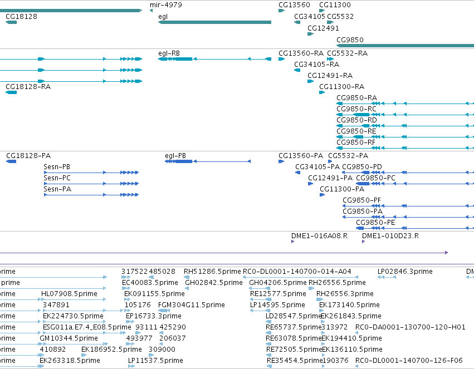Viewport: 474px width, 369px height.
Task: Select the GH02842.5prime EST label
Action: (214, 283)
